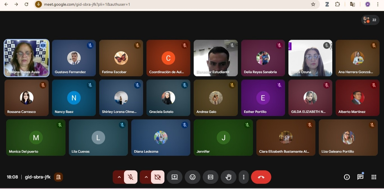Screen dimensions: 384x189
Task: Show the 22 participants list
Action: [370, 20]
